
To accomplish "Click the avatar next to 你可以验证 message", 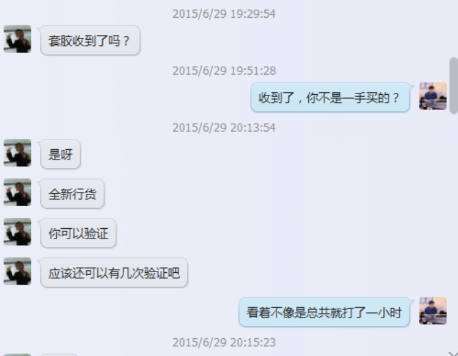I will [x=18, y=232].
